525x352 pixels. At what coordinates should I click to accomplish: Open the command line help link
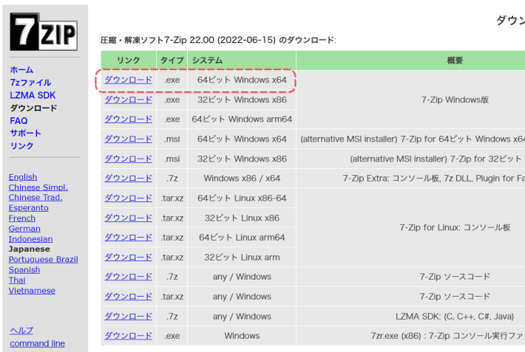click(x=37, y=343)
